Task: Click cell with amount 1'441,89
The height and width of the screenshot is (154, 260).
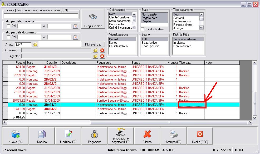Action: coord(17,109)
